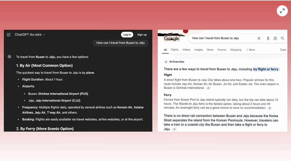
Task: Expand the Tools options in Google
Action: point(283,50)
